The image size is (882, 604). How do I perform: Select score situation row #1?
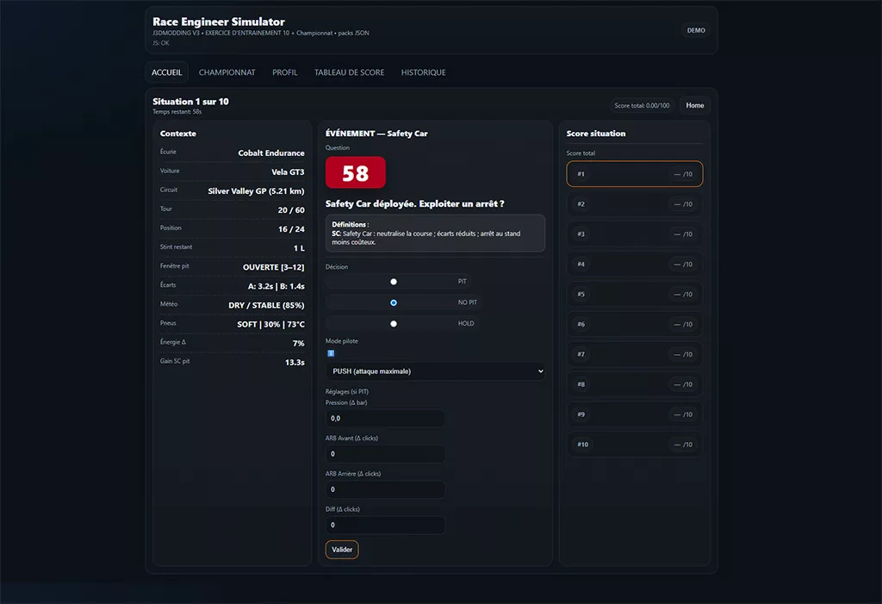click(x=635, y=174)
